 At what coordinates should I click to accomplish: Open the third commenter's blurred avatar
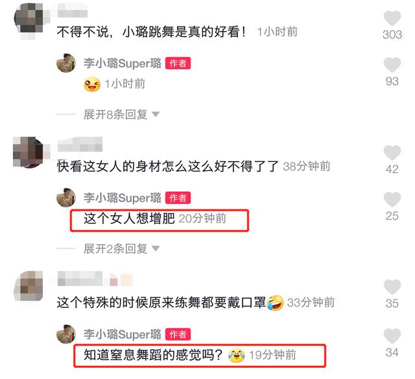pos(29,286)
